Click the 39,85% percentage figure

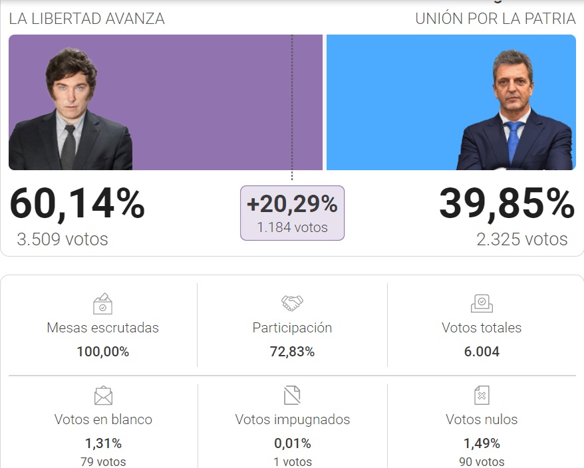507,203
